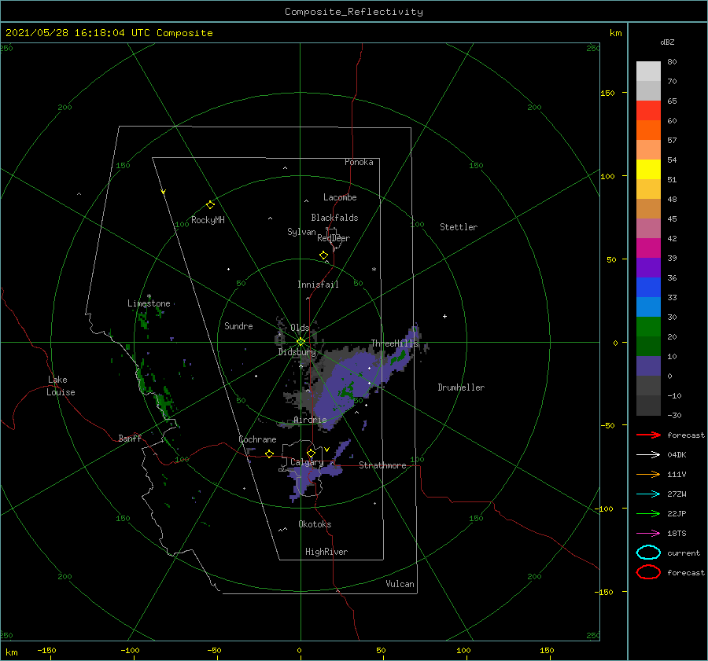Click the cyan current ellipse icon
The height and width of the screenshot is (661, 708).
tap(648, 553)
